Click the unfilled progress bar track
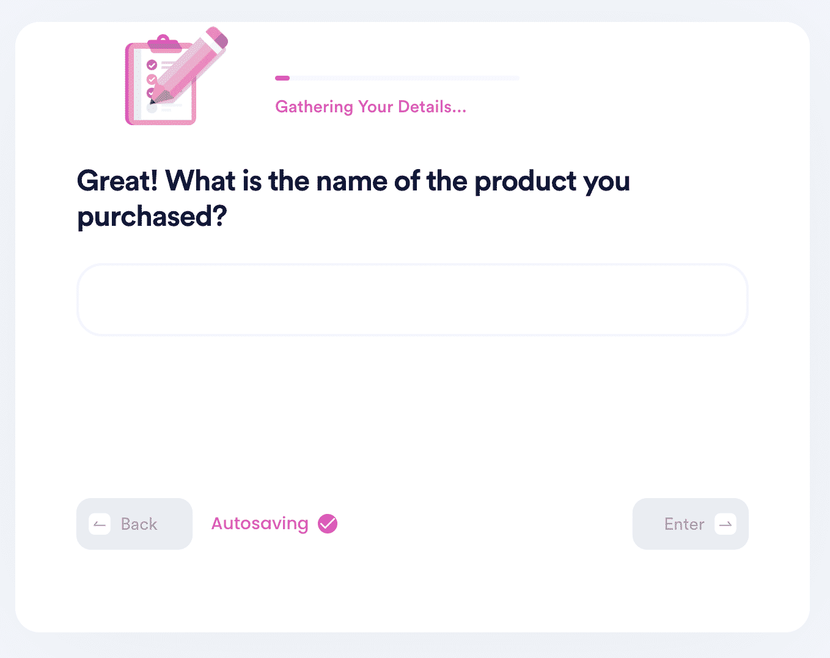The image size is (830, 658). (x=405, y=78)
